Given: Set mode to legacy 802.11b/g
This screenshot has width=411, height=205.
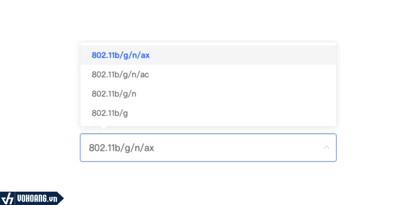Looking at the screenshot, I should point(110,113).
